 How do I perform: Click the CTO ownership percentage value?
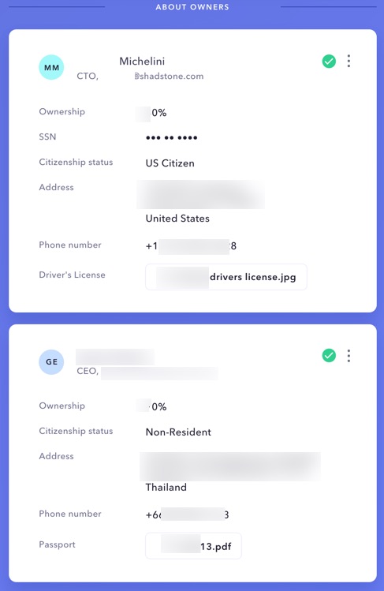(151, 113)
